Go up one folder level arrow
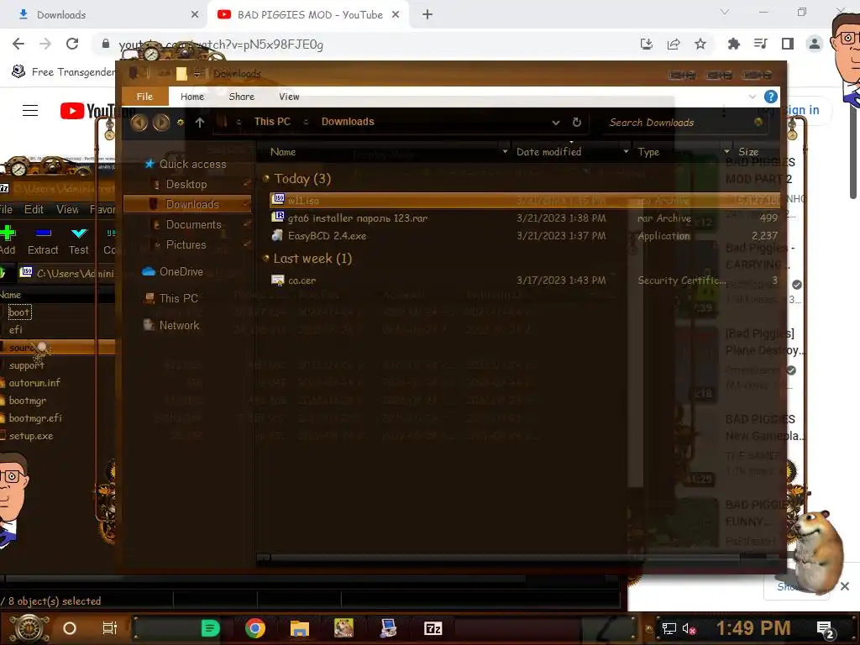The width and height of the screenshot is (860, 645). click(x=200, y=123)
